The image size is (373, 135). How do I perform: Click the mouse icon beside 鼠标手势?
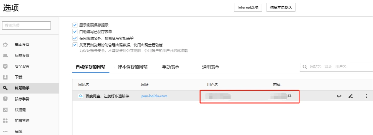point(5,99)
